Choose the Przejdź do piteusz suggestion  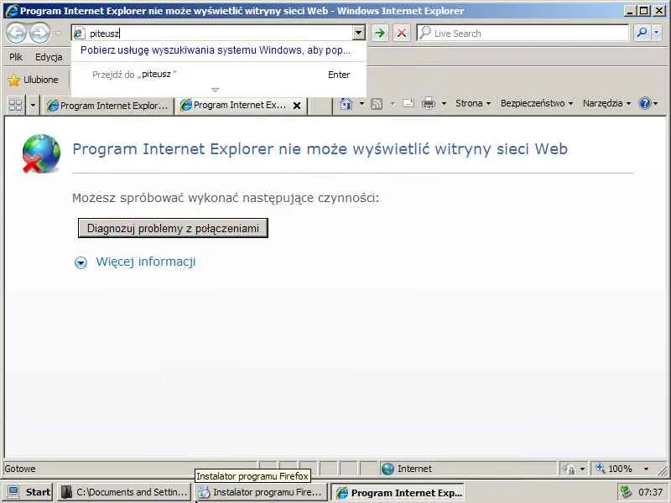(x=221, y=75)
